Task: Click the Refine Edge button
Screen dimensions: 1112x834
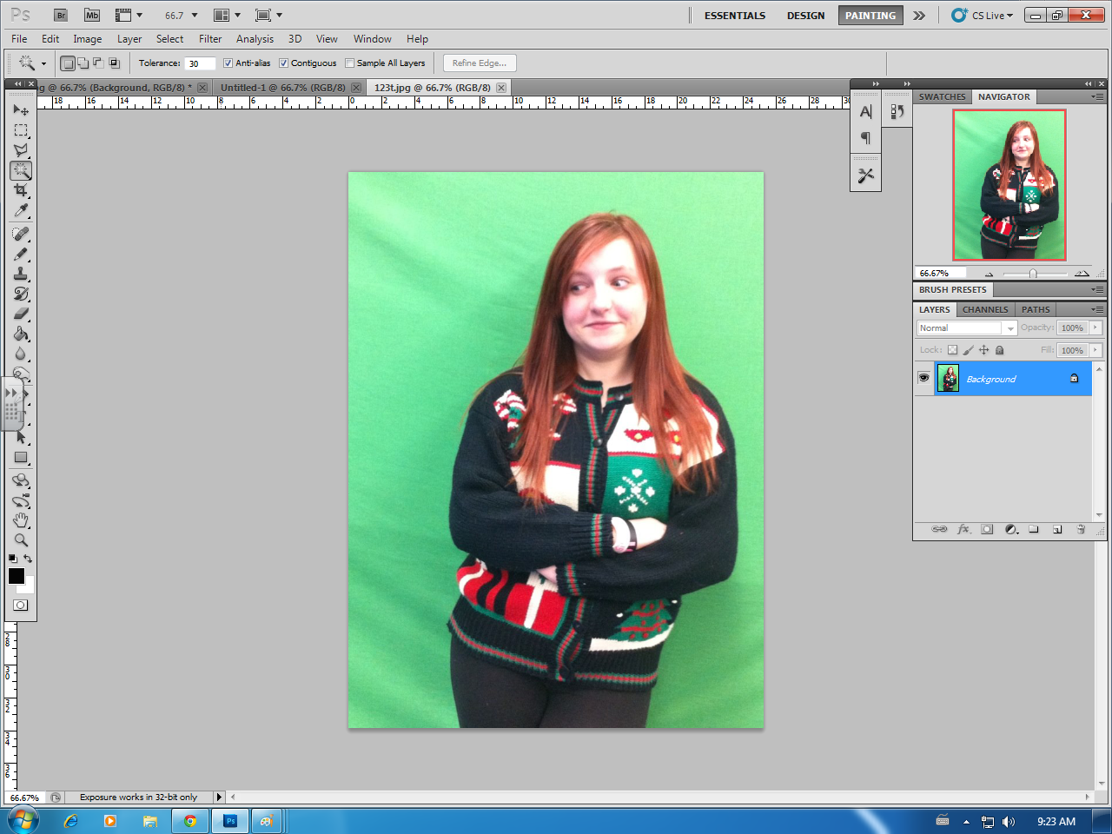Action: [480, 63]
